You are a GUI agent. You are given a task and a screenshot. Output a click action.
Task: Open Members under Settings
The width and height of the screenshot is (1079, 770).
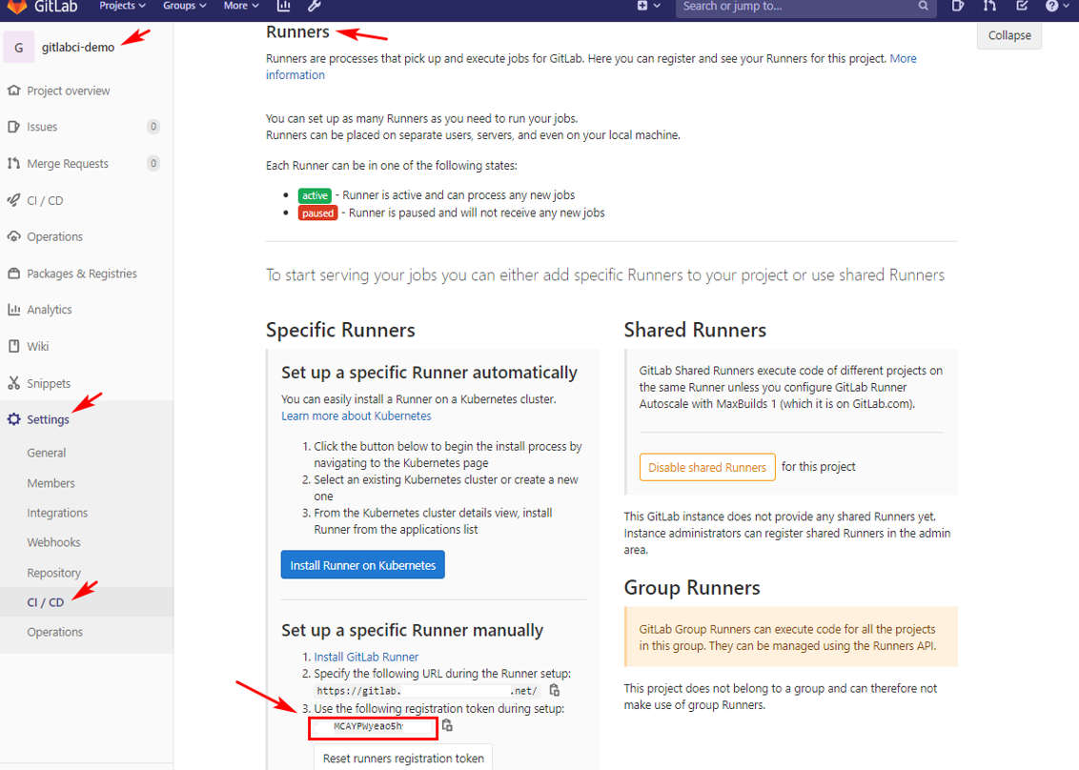point(51,483)
